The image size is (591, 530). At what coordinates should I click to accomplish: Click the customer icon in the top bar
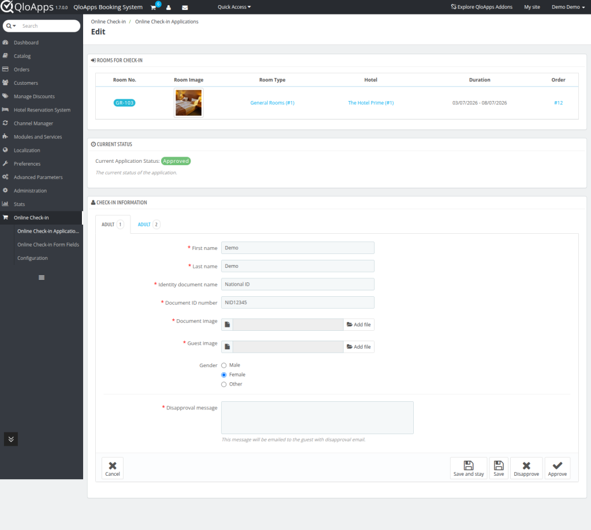(x=169, y=8)
